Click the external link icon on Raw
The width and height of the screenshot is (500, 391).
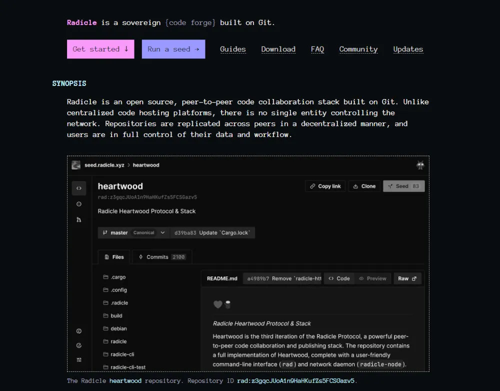[414, 278]
